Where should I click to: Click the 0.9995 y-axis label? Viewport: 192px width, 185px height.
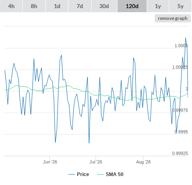pos(181,132)
